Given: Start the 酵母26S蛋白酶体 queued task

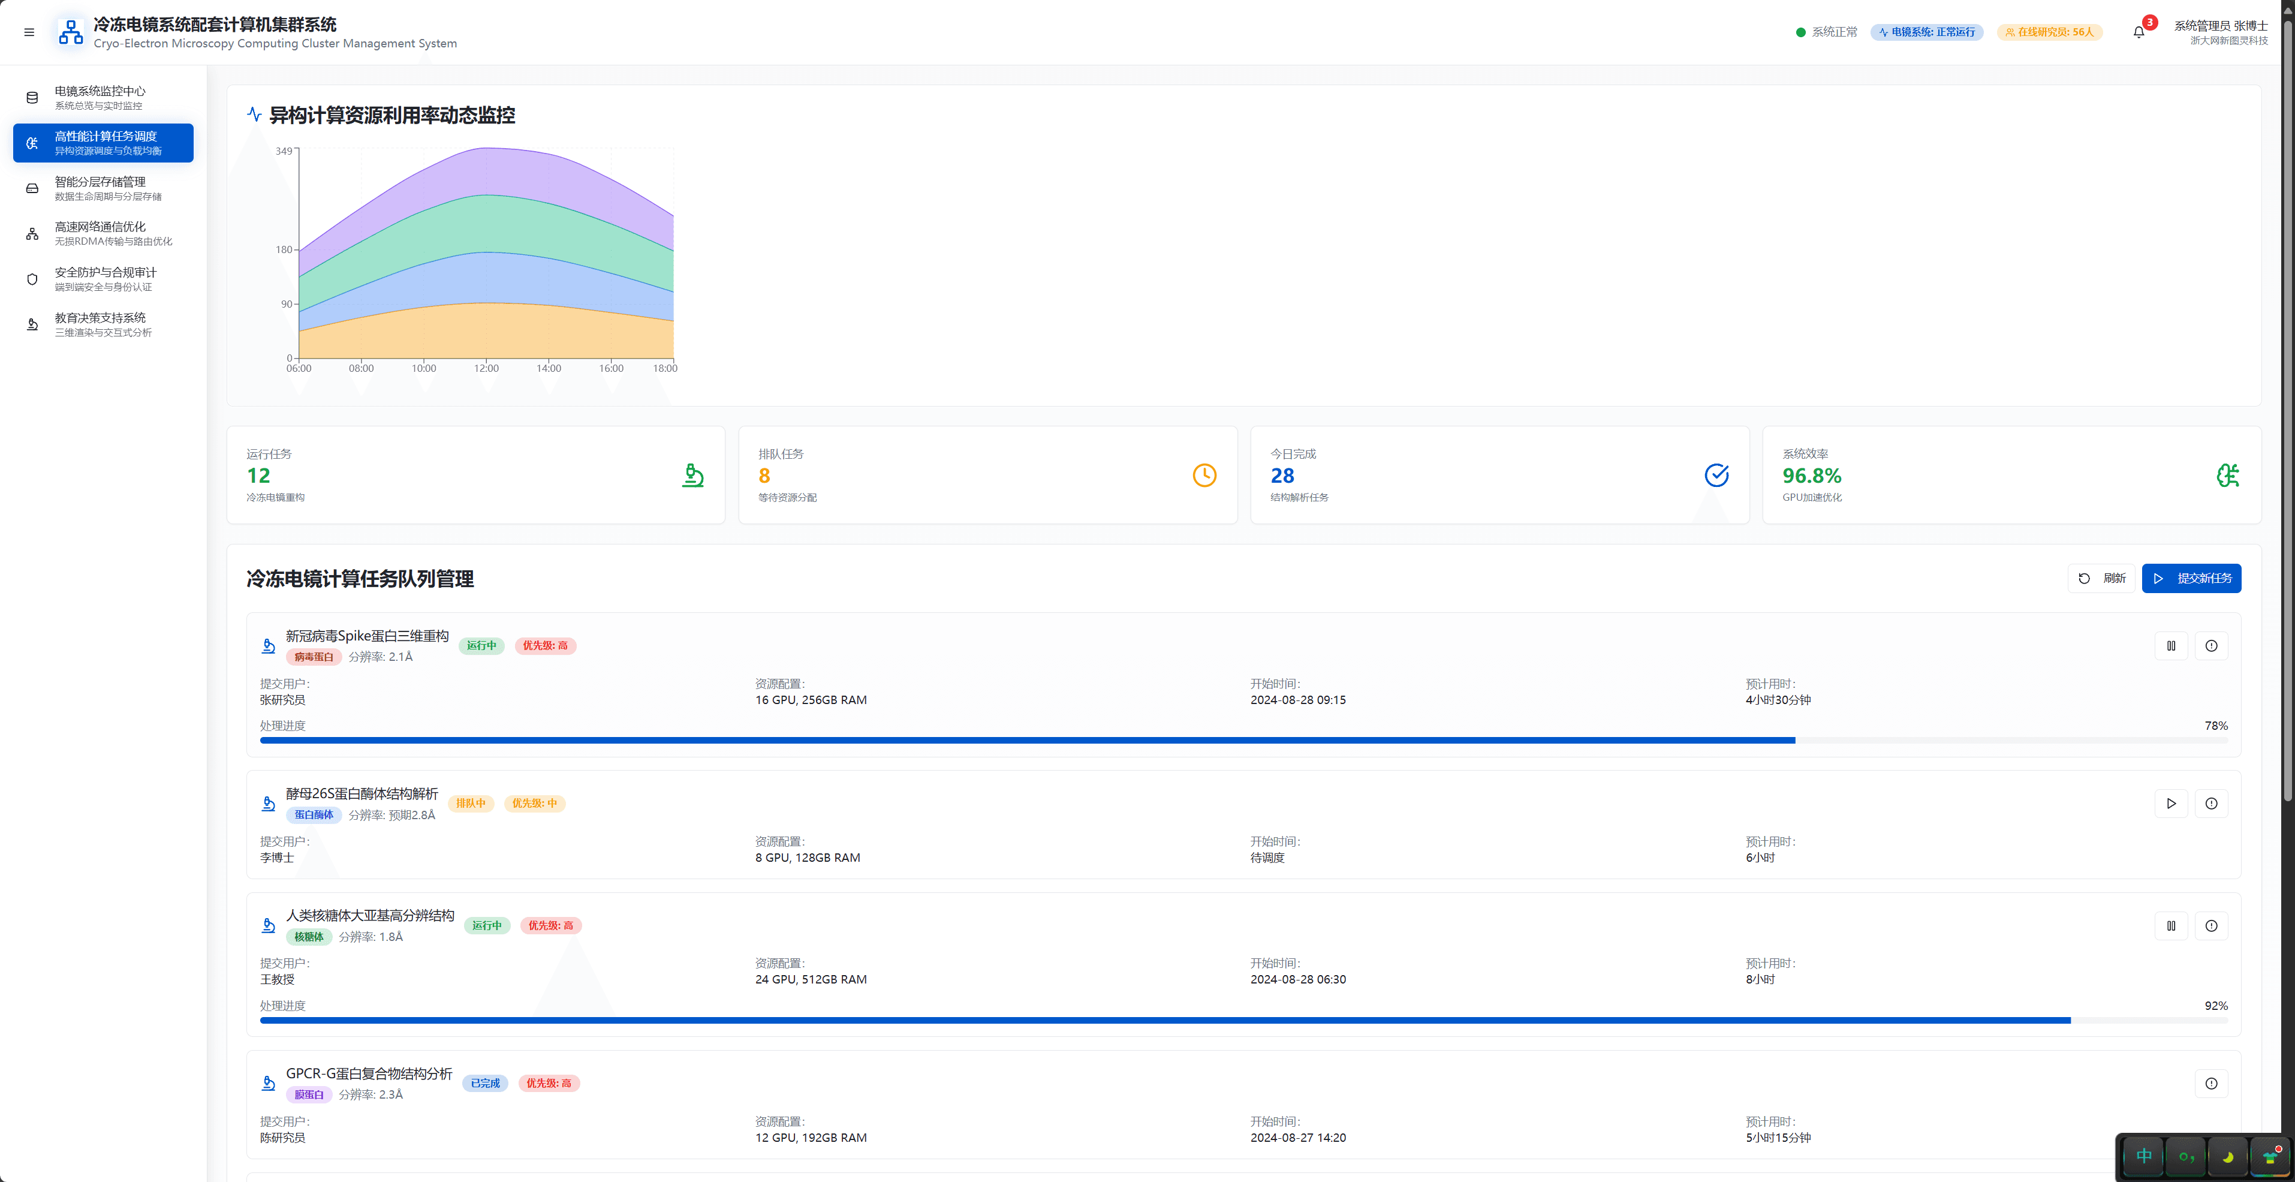Looking at the screenshot, I should [x=2170, y=803].
